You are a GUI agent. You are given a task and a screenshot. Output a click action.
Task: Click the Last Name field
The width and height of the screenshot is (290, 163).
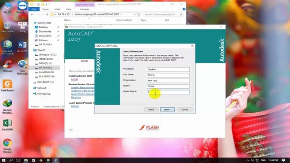168,75
